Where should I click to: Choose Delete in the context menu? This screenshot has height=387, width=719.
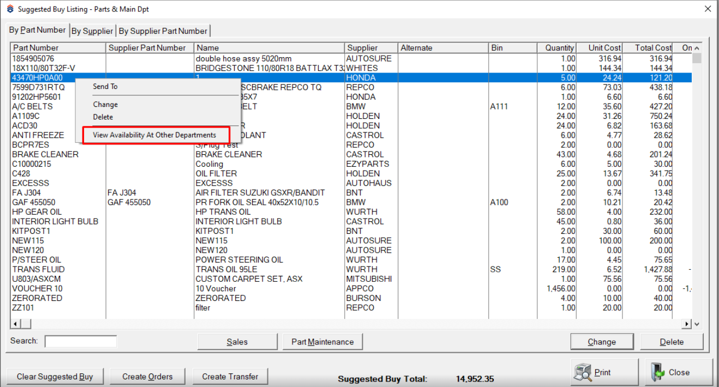click(103, 117)
